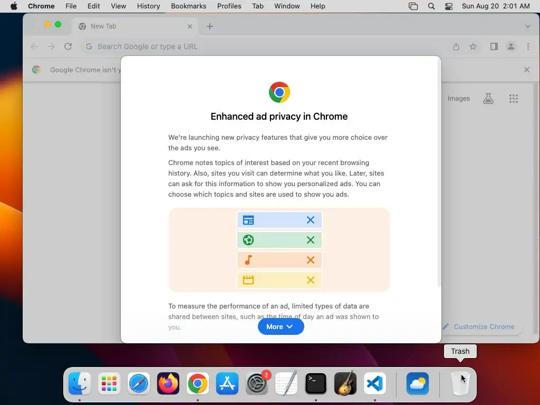The image size is (540, 405).
Task: Open the Weather app in the dock
Action: (418, 383)
